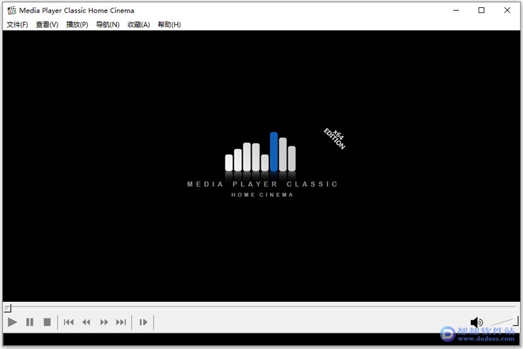Open the 导航(N) menu

108,24
